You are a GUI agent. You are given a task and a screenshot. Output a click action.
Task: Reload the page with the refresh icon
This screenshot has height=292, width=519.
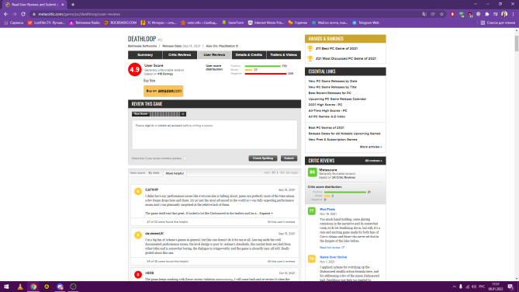click(x=23, y=14)
